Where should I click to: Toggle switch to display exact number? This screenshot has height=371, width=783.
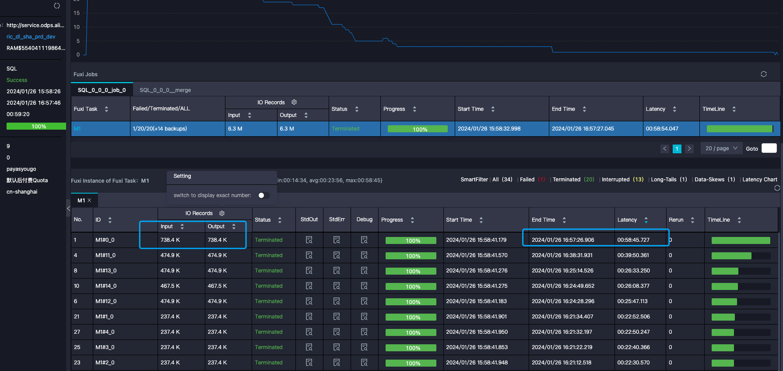pyautogui.click(x=264, y=195)
